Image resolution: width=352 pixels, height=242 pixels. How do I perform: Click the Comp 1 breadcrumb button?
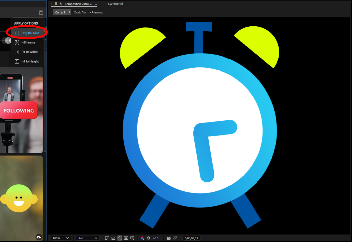[x=60, y=12]
